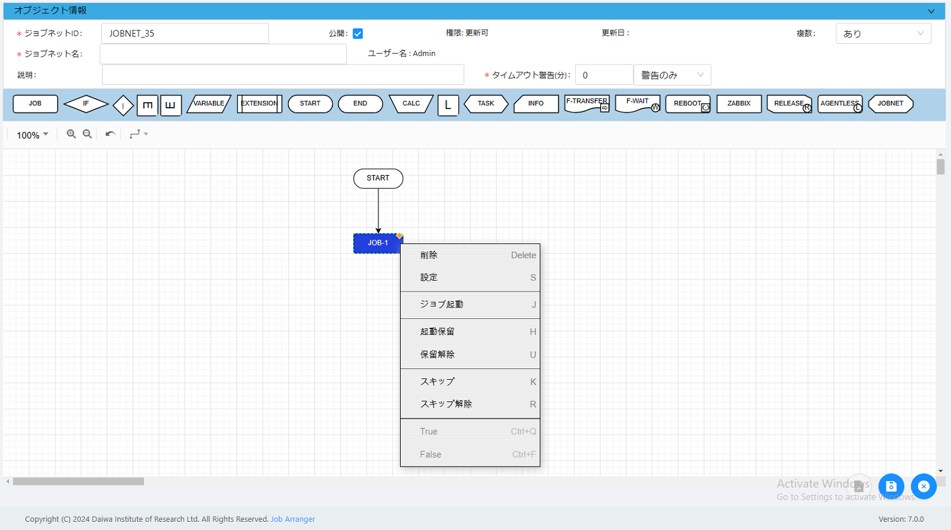The height and width of the screenshot is (530, 951).
Task: Select the JOB icon from the toolbar
Action: (x=35, y=103)
